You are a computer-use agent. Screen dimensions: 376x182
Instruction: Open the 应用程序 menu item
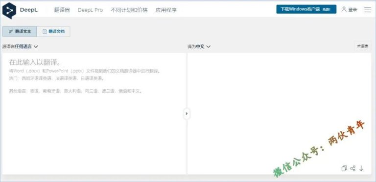coord(166,10)
